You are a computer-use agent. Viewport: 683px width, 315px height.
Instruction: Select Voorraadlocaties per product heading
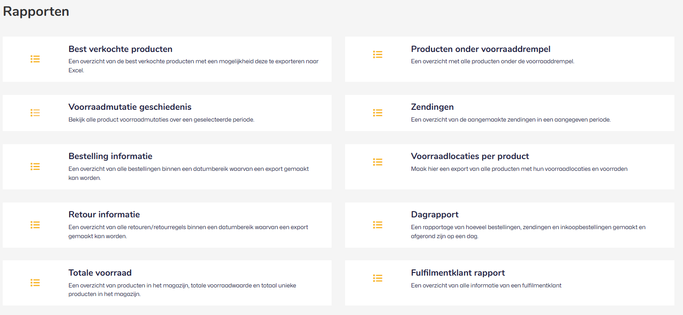tap(470, 156)
